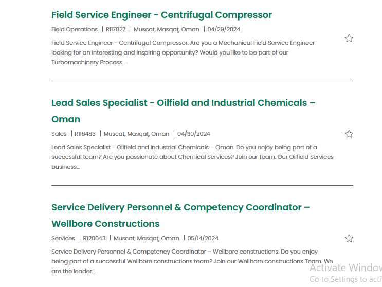The height and width of the screenshot is (287, 382).
Task: Click posting date 05/14/2024
Action: 203,238
